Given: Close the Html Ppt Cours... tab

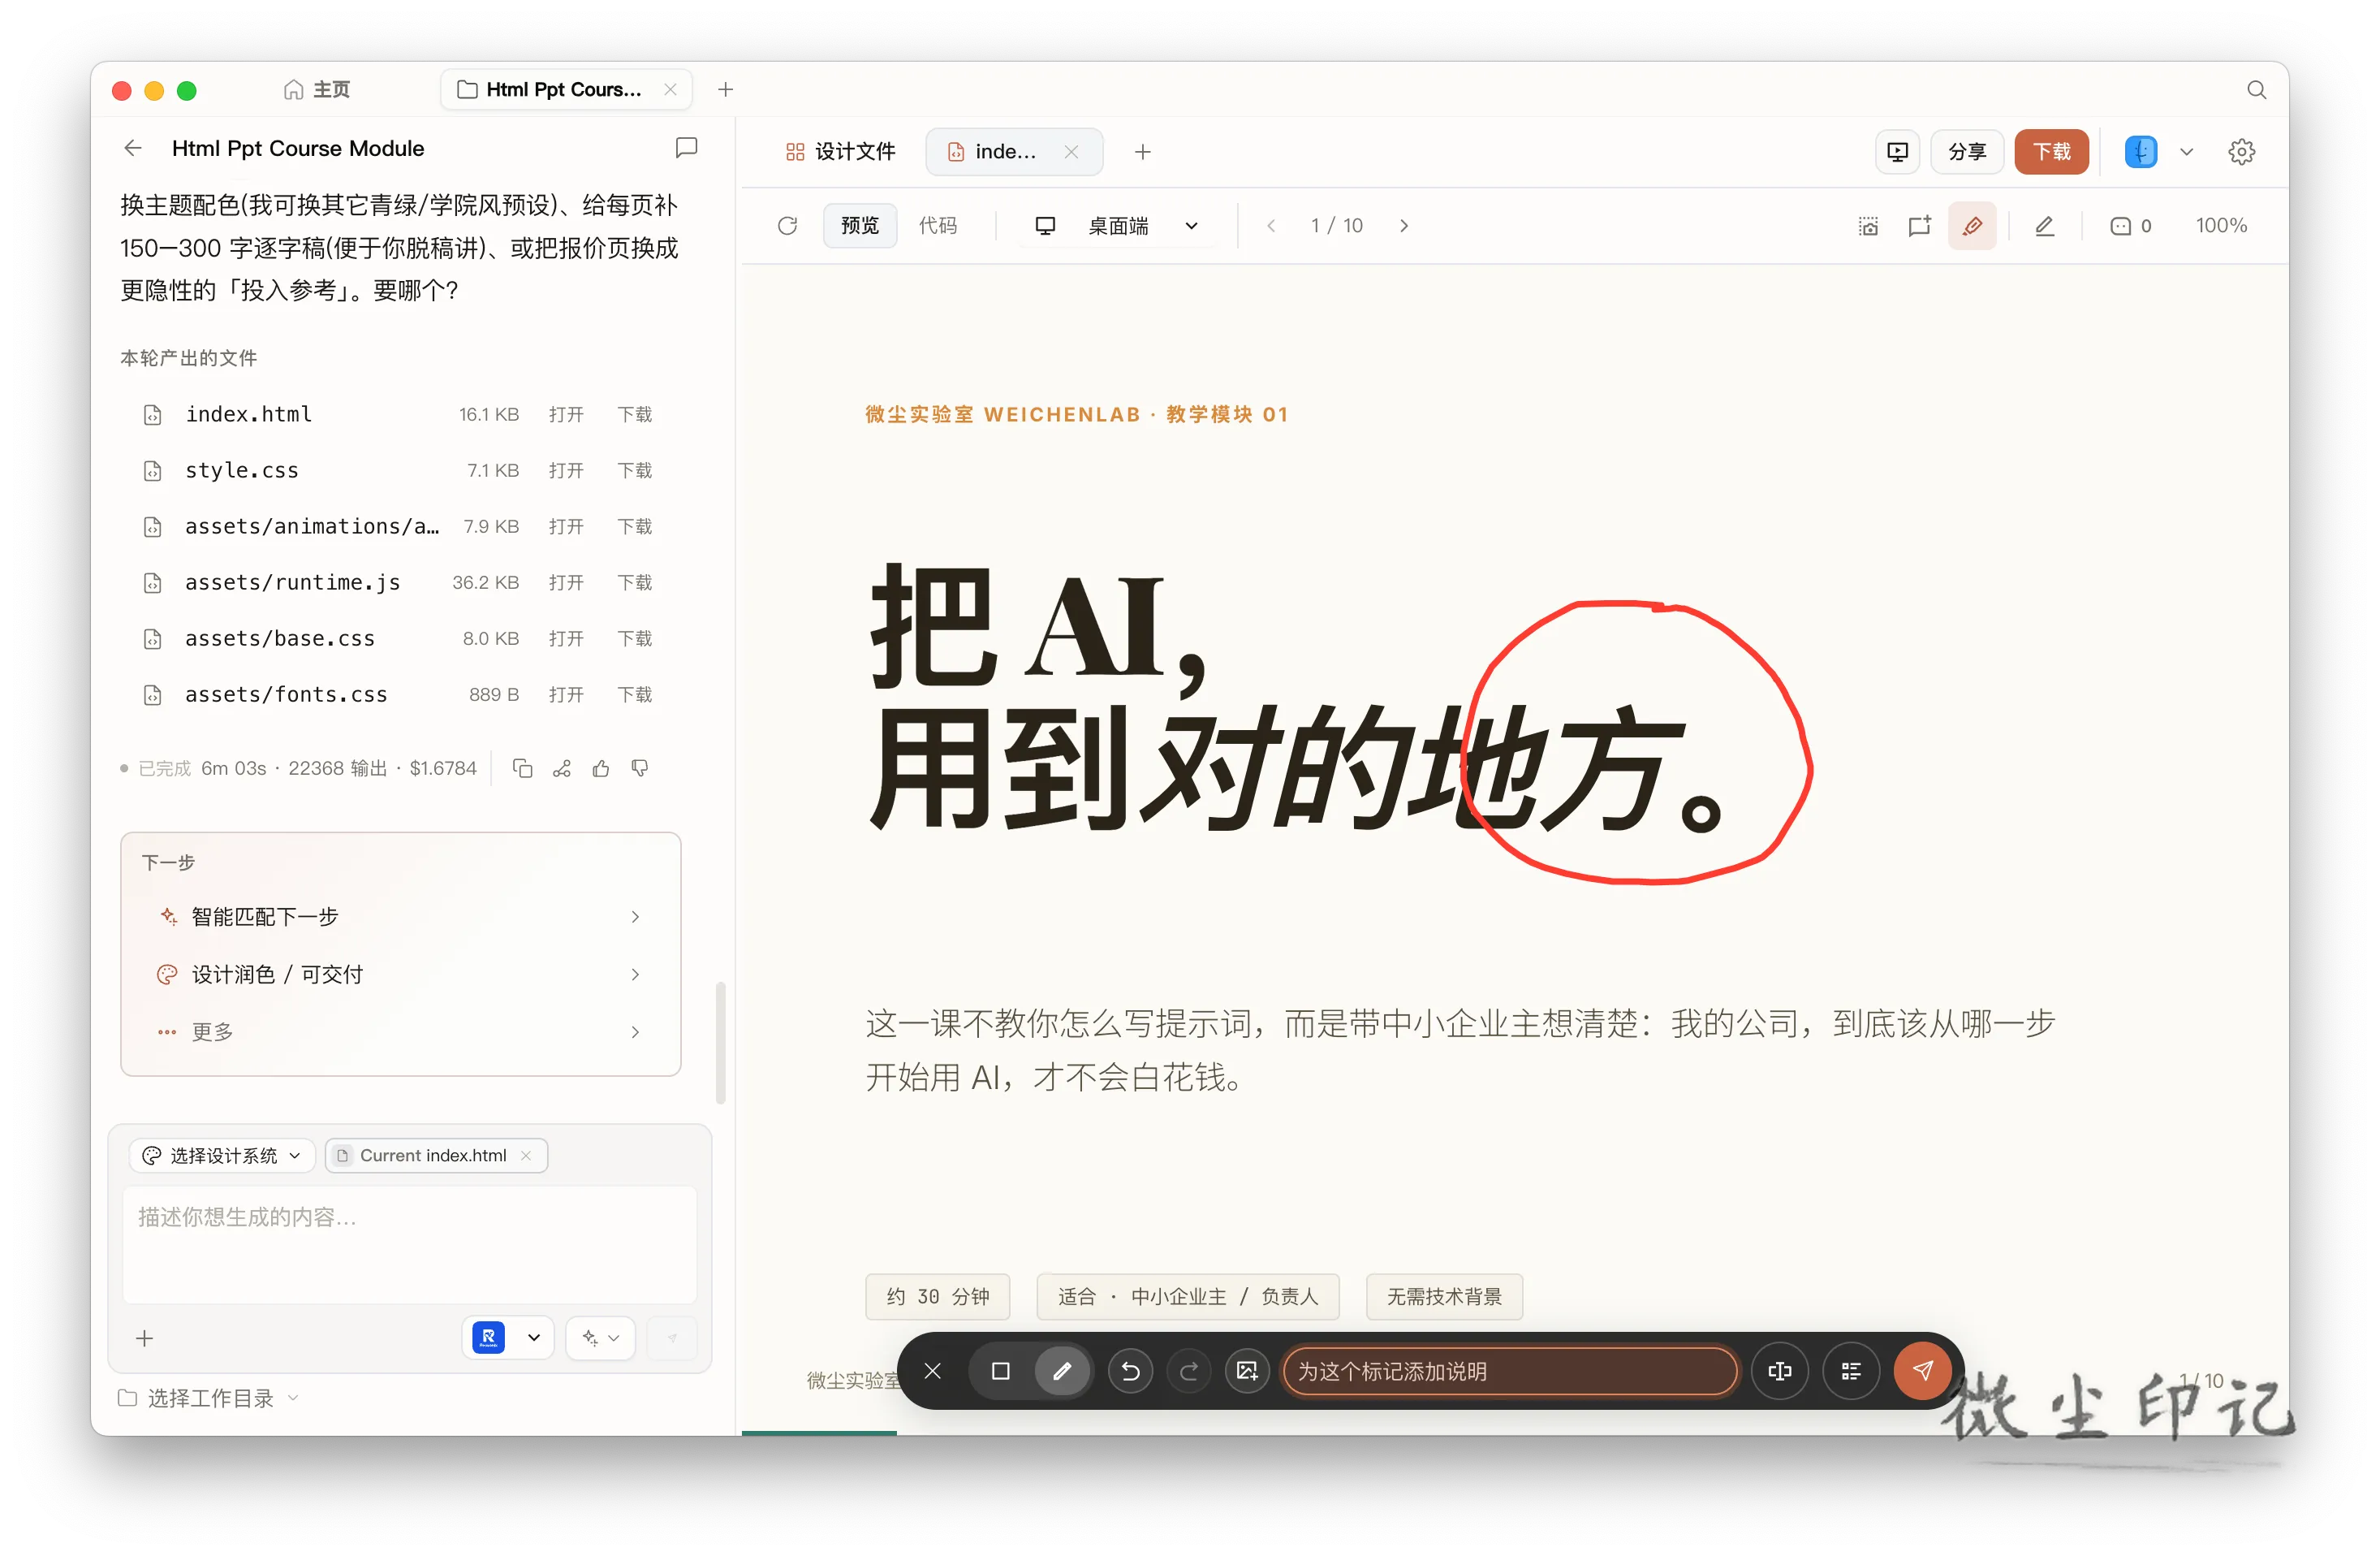Looking at the screenshot, I should point(670,90).
